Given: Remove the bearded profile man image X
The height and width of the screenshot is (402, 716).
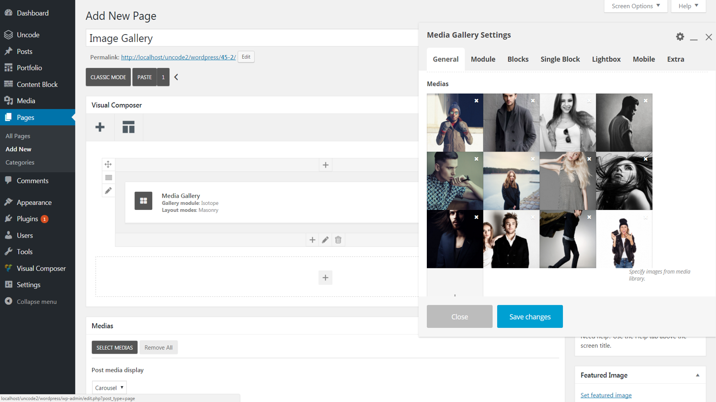Looking at the screenshot, I should click(646, 101).
